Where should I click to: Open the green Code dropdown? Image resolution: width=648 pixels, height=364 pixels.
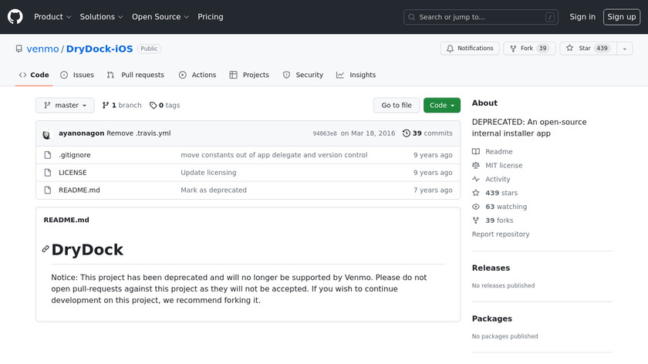(442, 106)
